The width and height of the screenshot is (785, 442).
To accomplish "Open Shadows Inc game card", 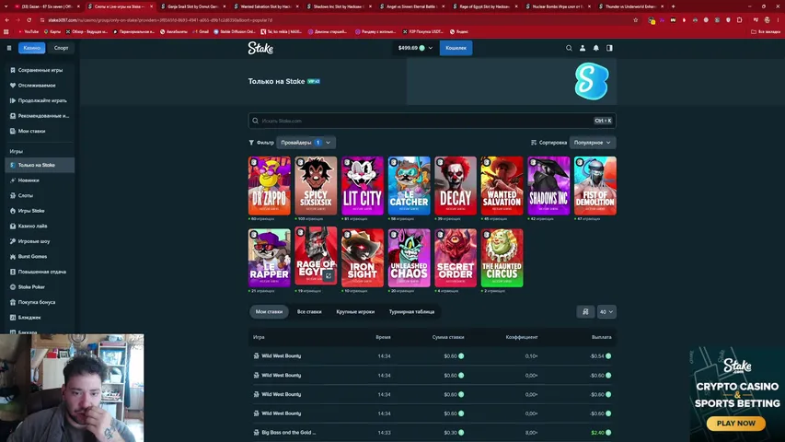I will coord(548,186).
